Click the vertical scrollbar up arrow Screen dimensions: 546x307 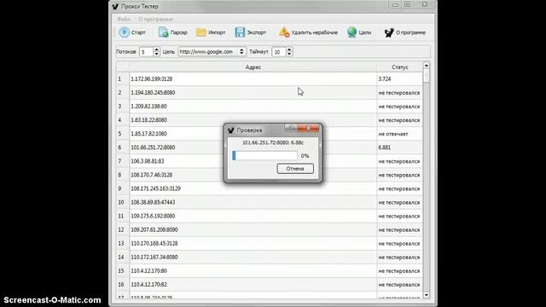tap(427, 66)
